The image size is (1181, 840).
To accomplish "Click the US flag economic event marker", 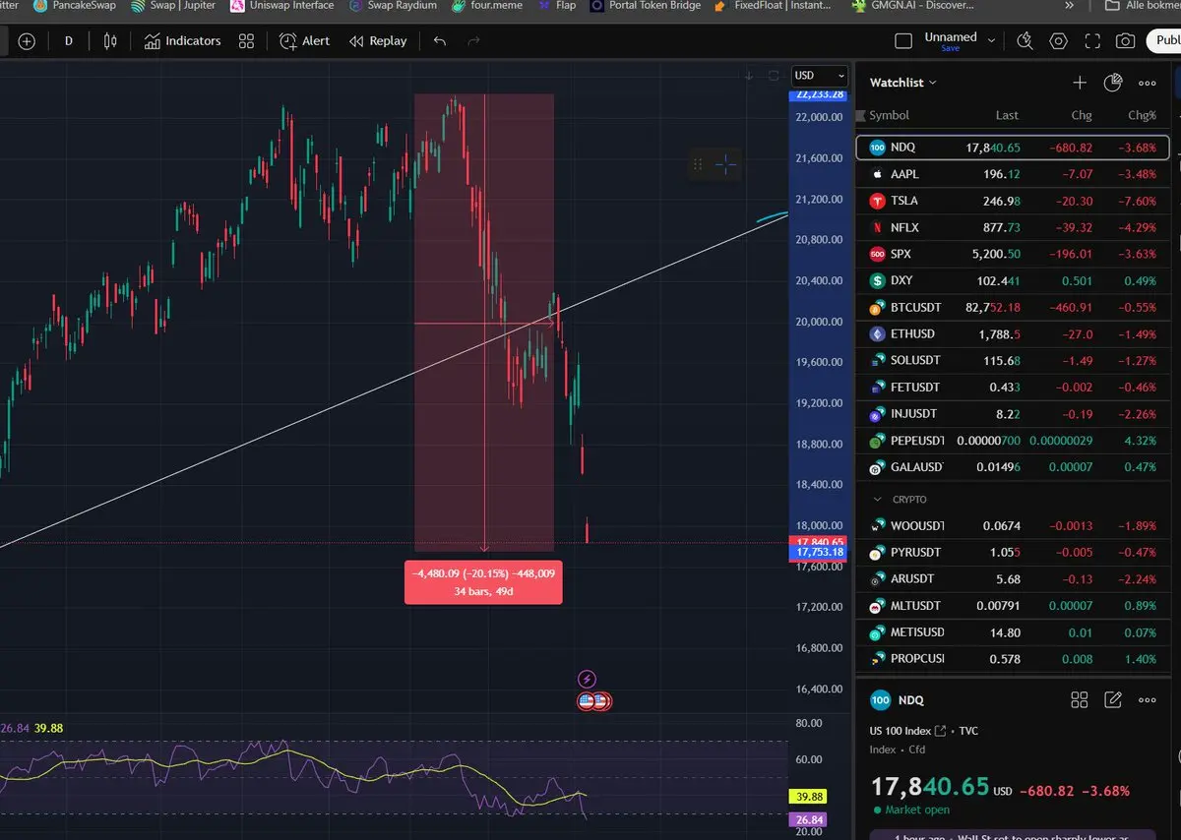I will [587, 701].
